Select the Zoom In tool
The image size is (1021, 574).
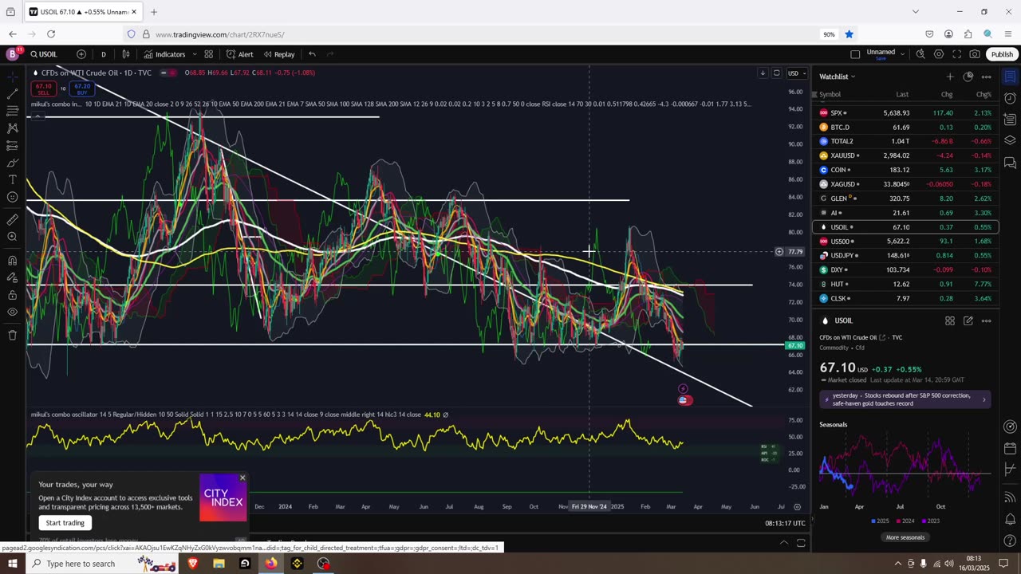(x=12, y=237)
